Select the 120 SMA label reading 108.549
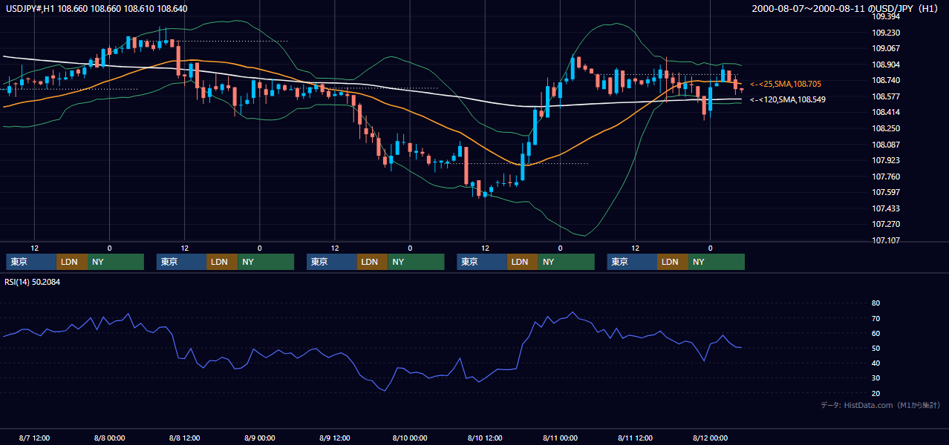 (788, 99)
